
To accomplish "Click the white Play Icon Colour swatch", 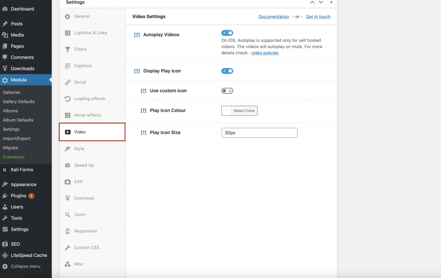I will tap(227, 111).
